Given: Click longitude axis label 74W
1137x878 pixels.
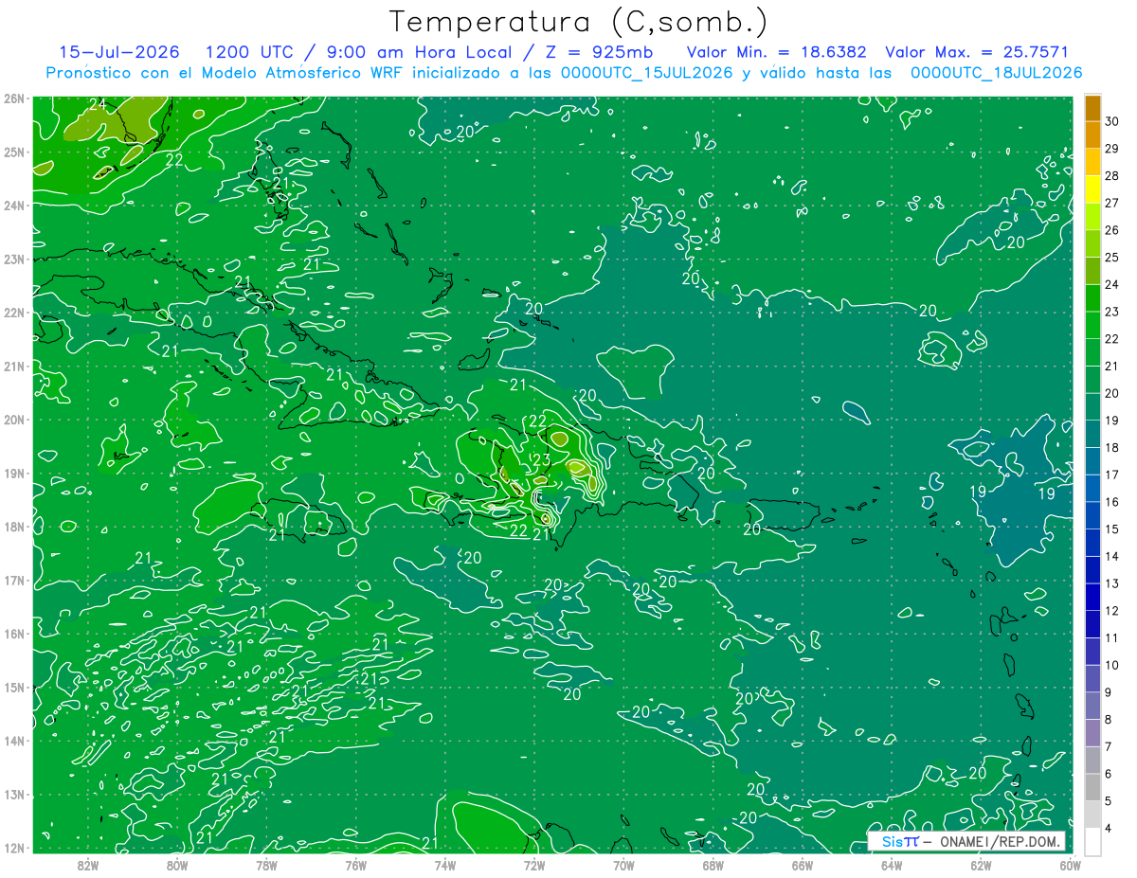Looking at the screenshot, I should [x=444, y=864].
